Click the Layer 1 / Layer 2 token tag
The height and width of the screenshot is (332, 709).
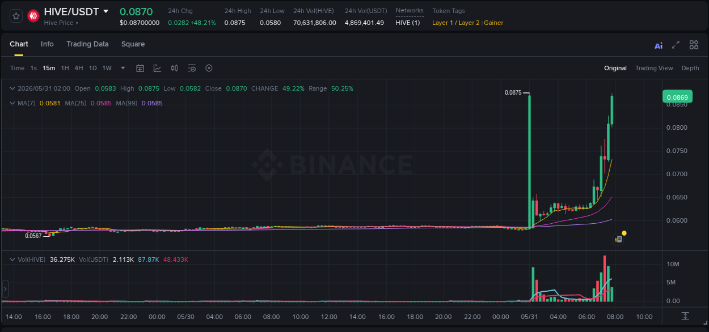[455, 23]
